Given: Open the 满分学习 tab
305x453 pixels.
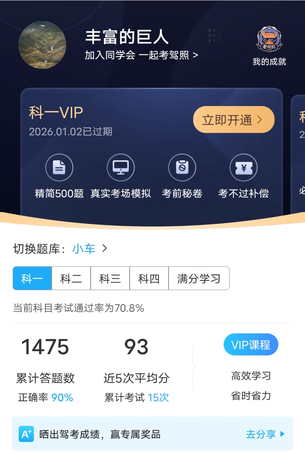Looking at the screenshot, I should tap(199, 278).
